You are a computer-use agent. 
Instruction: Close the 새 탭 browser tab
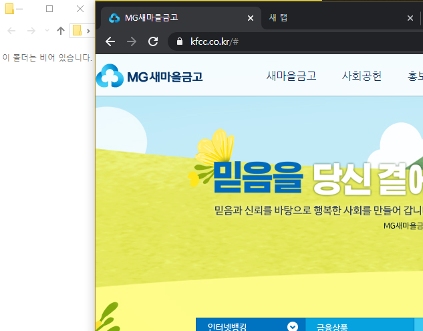click(410, 18)
